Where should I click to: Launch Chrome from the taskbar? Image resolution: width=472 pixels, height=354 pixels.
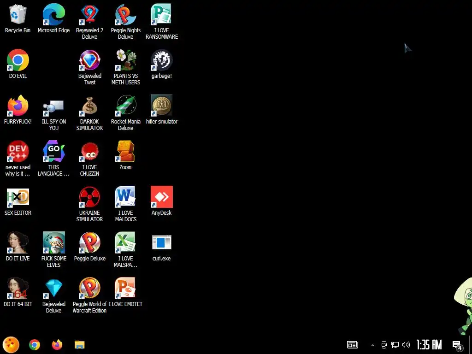35,345
